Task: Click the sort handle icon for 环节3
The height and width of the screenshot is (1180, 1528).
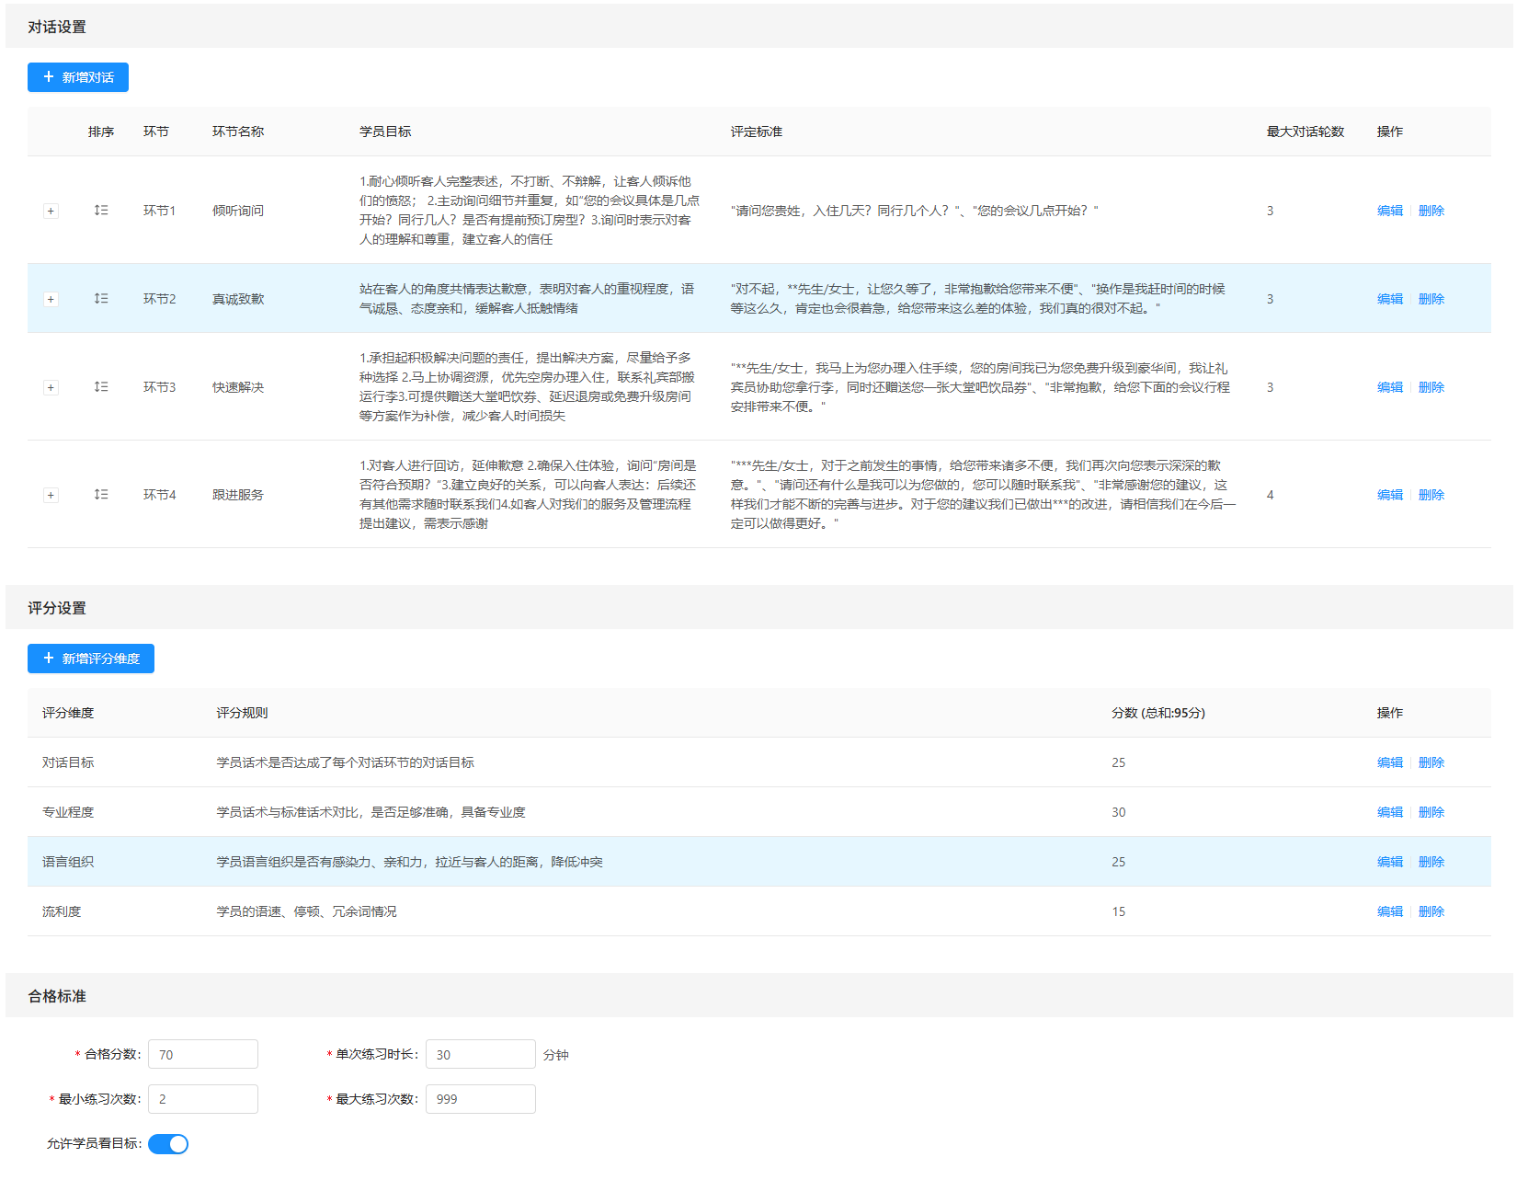Action: point(101,387)
